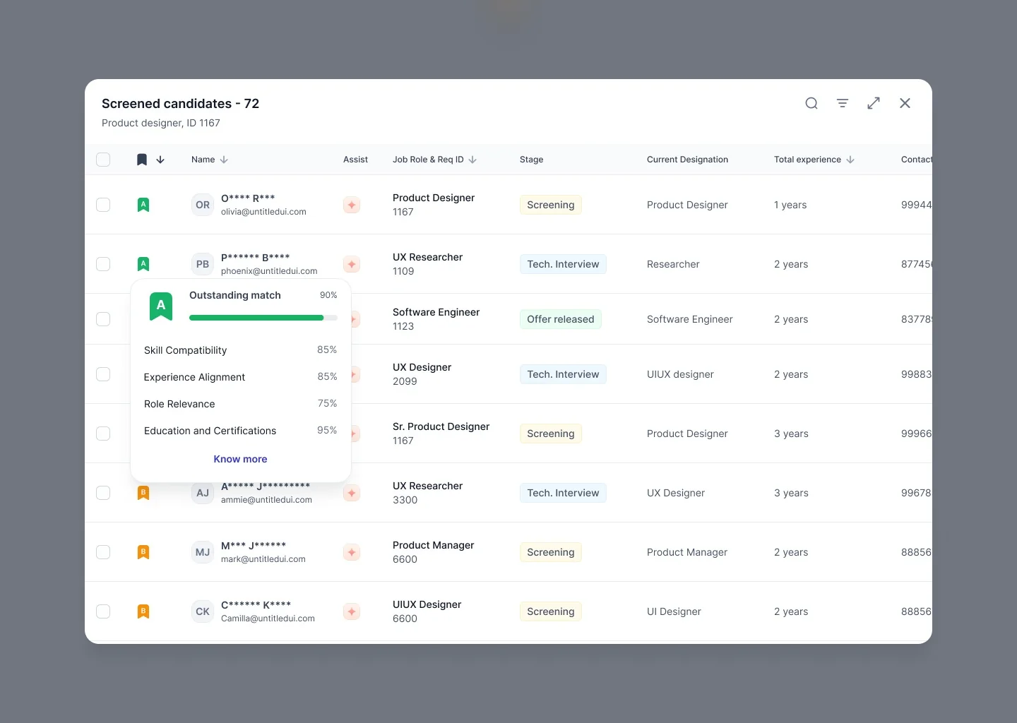Click the Assist sparkle icon on Camilla's row
The height and width of the screenshot is (723, 1017).
point(351,611)
